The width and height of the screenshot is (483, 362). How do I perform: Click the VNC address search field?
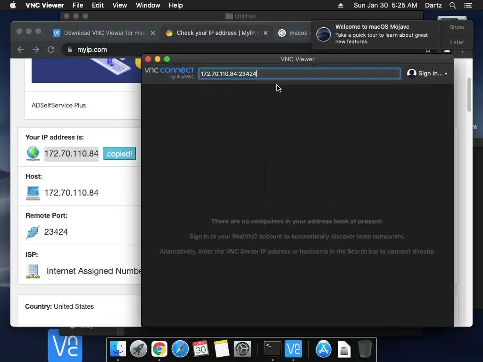tap(300, 74)
